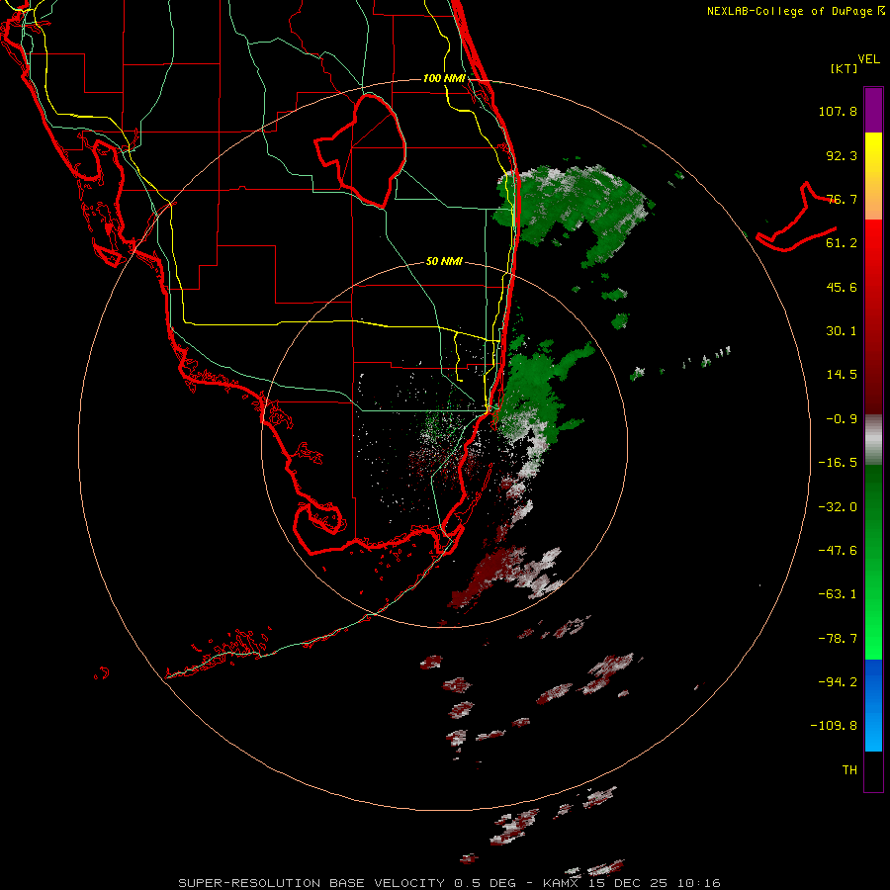Select the -63.1 legend value
Screen dimensions: 890x890
coord(838,594)
